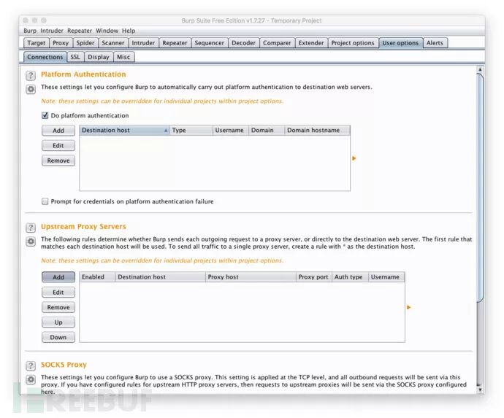
Task: Select the User options tab
Action: [x=400, y=43]
